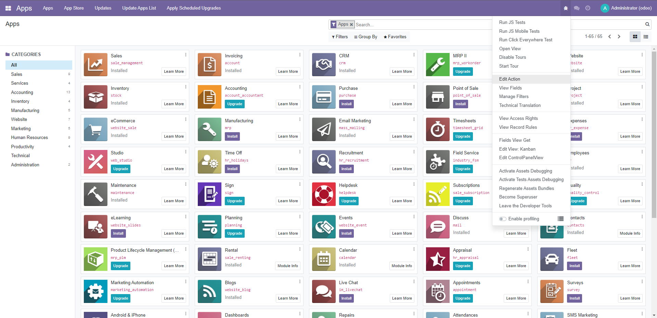The width and height of the screenshot is (657, 318).
Task: Upgrade the Studio app
Action: coord(121,169)
